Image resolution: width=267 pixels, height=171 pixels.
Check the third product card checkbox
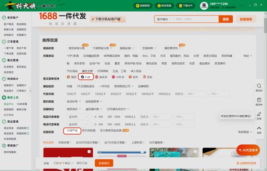[x=195, y=151]
